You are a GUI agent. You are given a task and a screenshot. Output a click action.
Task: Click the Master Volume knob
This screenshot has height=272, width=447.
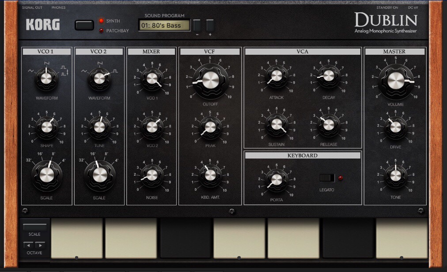tap(396, 81)
